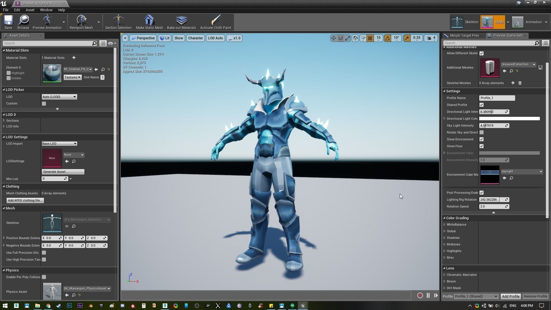Screen dimensions: 551x310
Task: Enable Use Full Precision UVs
Action: pos(44,253)
